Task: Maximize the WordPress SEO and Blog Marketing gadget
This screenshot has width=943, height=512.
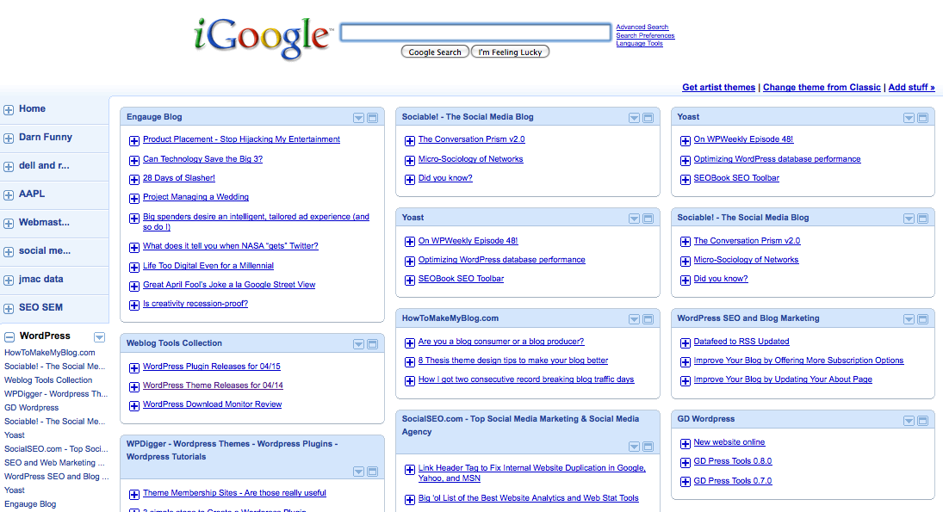Action: 922,319
